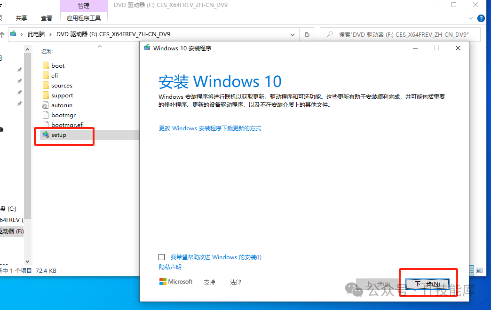The image size is (491, 310).
Task: Enable 我希望帮助改进 Windows 的安装 checkbox
Action: tap(162, 257)
